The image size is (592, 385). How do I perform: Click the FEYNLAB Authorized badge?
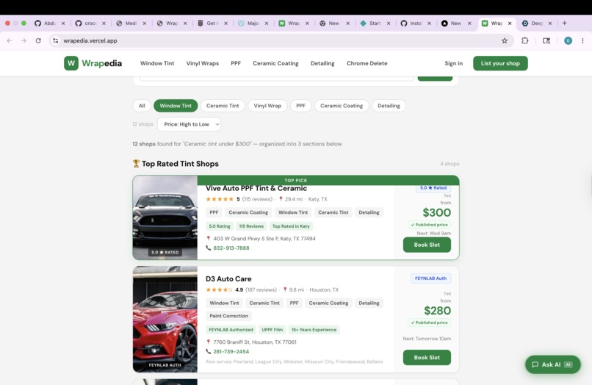231,330
